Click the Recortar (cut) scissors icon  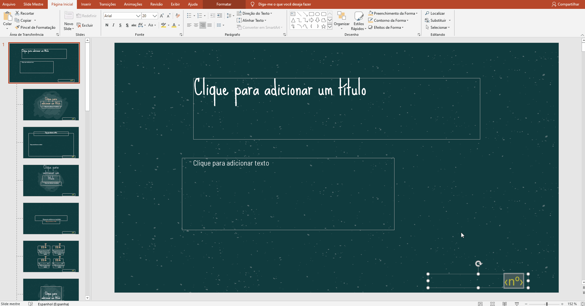click(17, 13)
